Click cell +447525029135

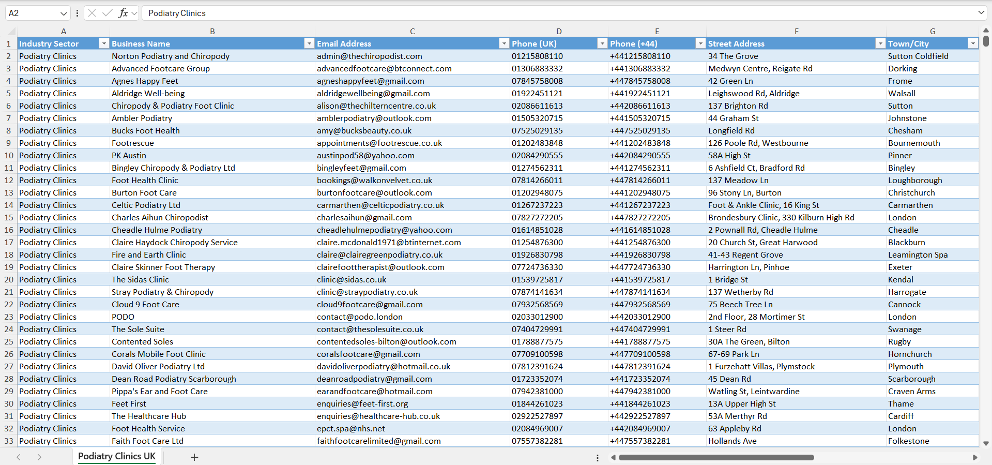(x=657, y=130)
